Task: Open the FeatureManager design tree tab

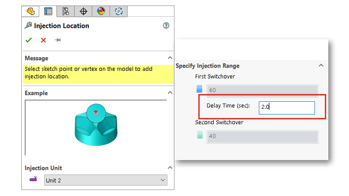Action: (31, 11)
